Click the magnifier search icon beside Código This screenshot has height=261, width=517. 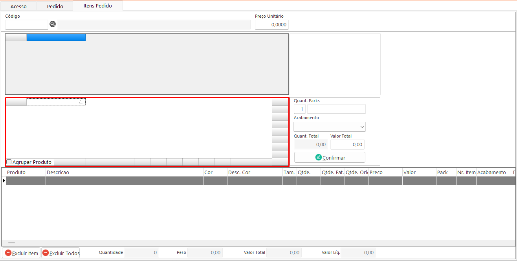[53, 24]
